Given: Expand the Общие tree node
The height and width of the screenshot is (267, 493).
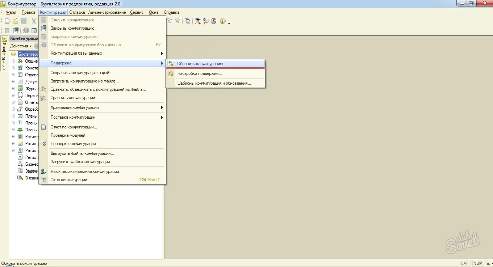Looking at the screenshot, I should (13, 61).
